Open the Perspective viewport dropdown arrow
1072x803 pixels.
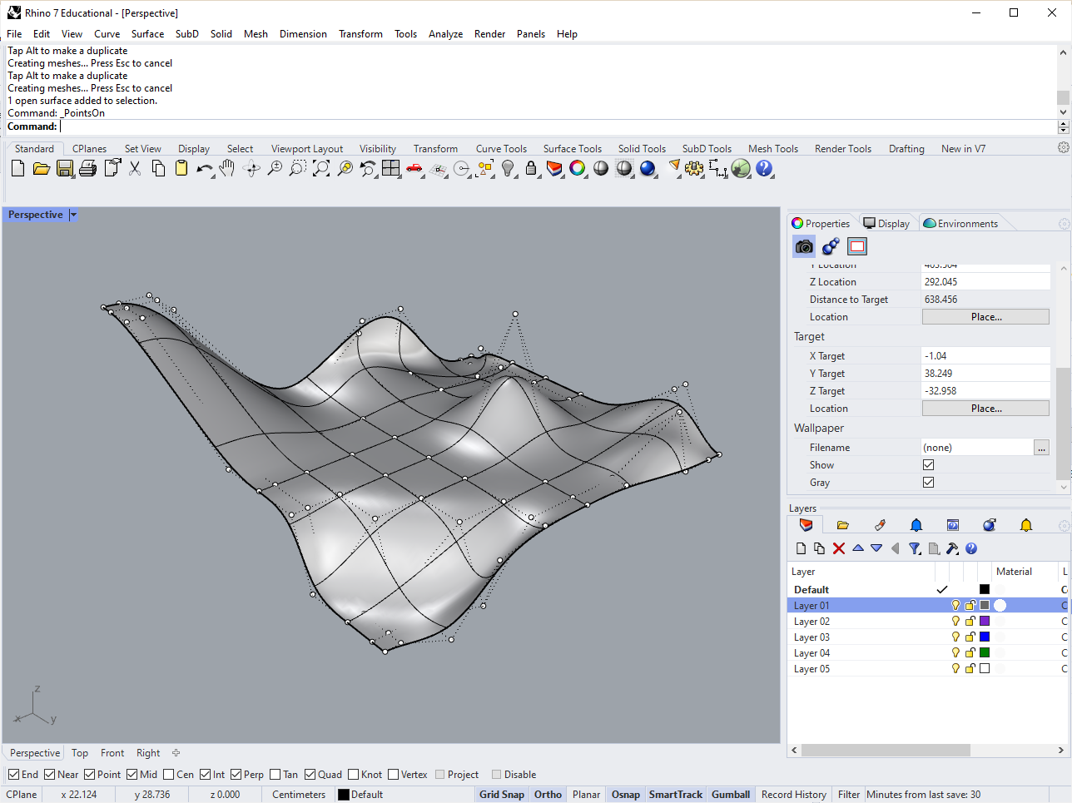tap(73, 215)
